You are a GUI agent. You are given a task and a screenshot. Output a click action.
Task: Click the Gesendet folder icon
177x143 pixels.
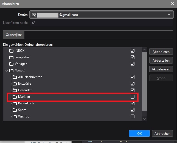tap(15, 90)
